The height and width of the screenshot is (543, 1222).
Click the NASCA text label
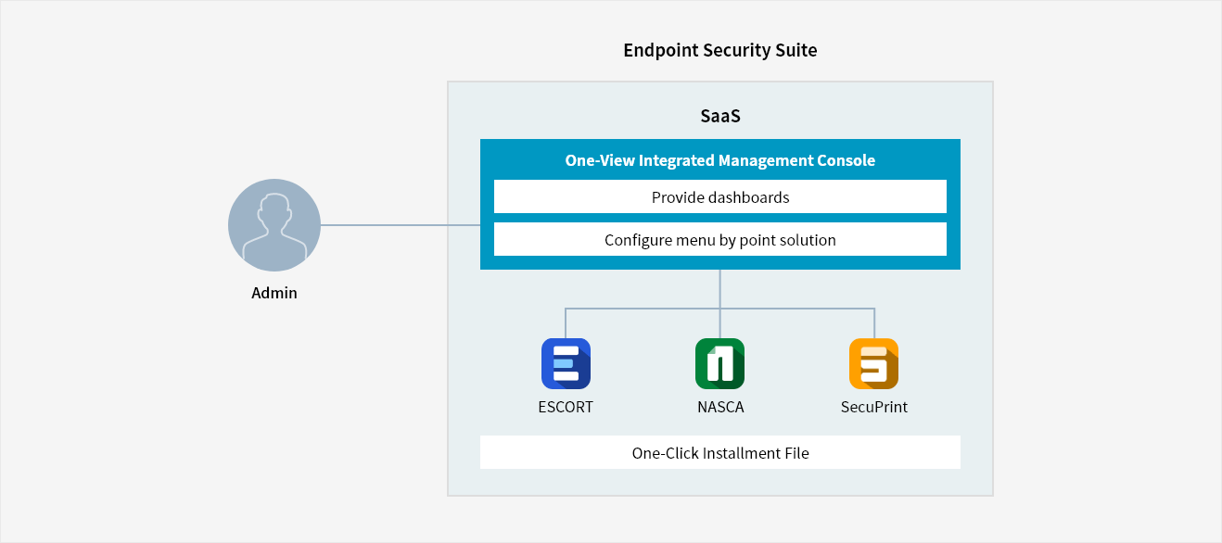click(x=720, y=407)
